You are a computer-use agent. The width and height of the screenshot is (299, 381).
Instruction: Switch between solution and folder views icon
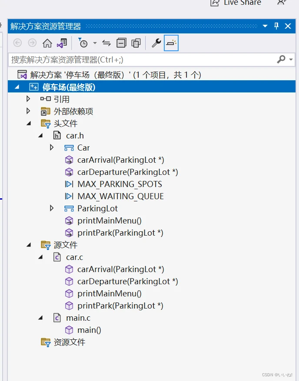click(62, 43)
